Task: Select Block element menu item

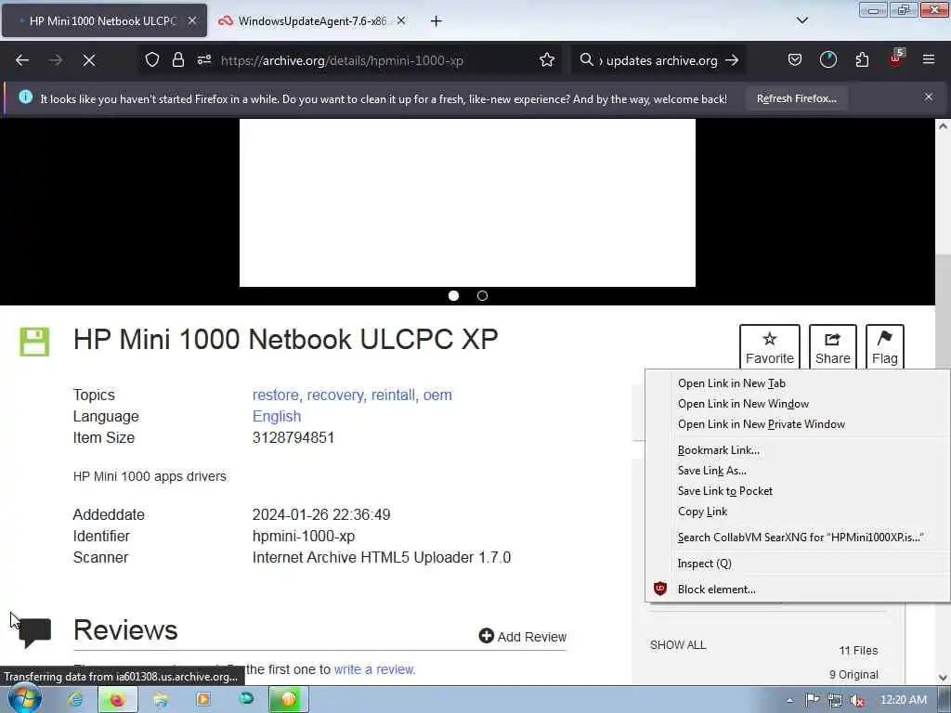Action: tap(798, 590)
